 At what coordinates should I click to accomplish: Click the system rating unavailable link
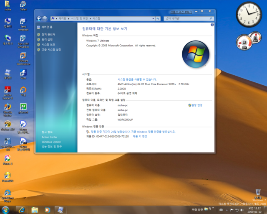tap(137, 79)
